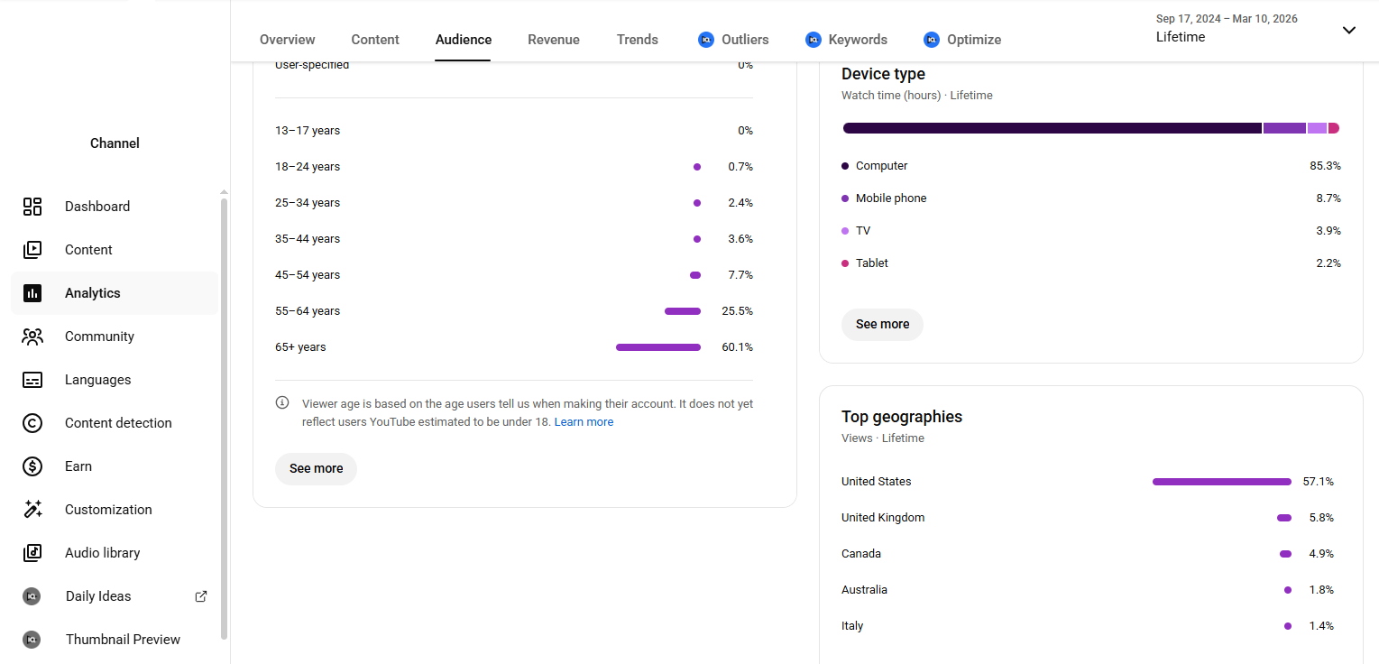
Task: Click the Audio library music icon
Action: coord(32,553)
